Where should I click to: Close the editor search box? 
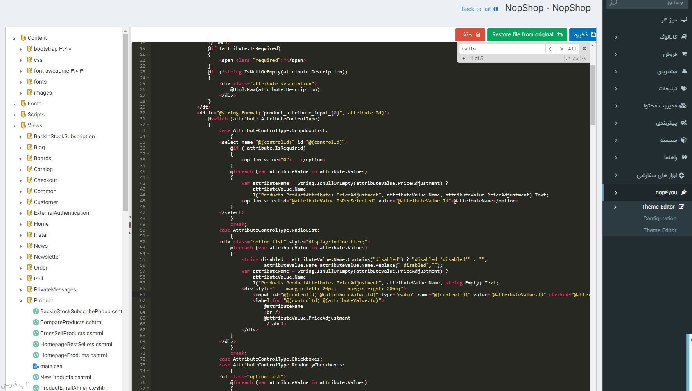coord(584,49)
